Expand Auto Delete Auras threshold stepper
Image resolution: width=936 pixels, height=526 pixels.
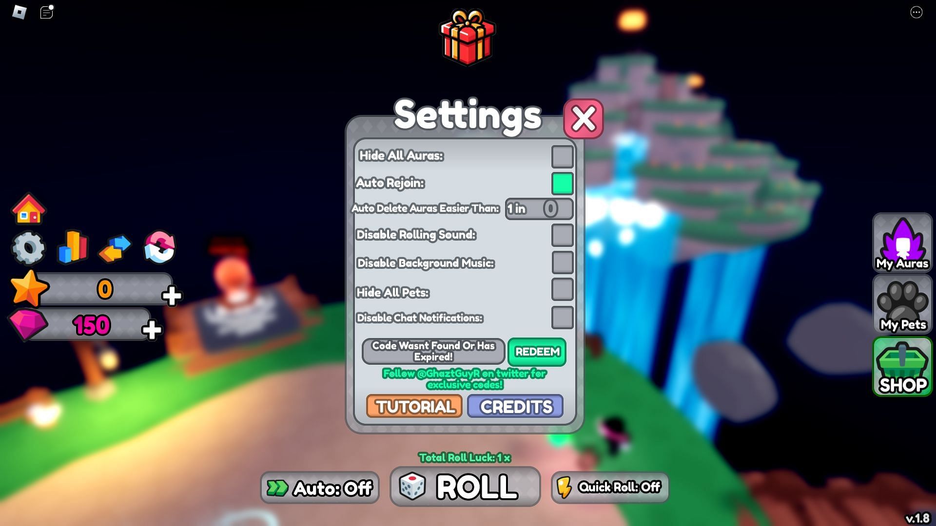pos(549,209)
